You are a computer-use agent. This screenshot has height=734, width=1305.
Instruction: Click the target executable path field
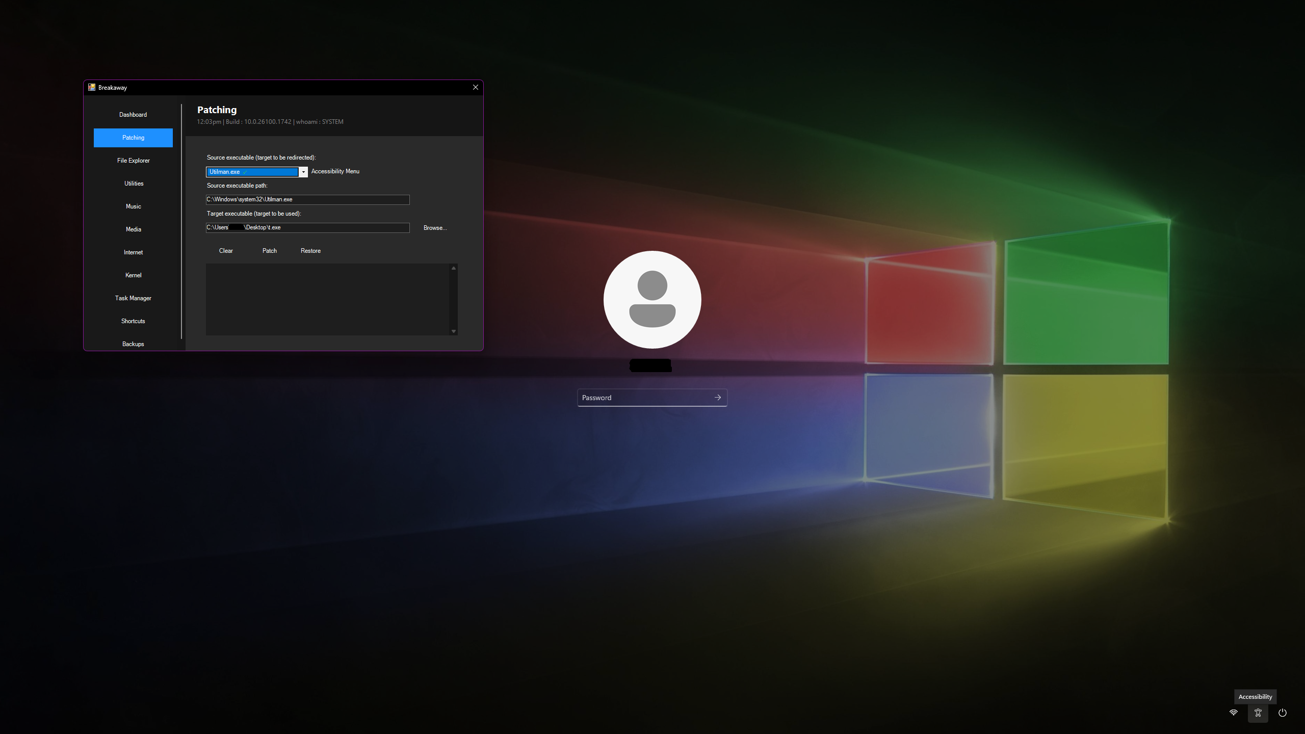[307, 227]
